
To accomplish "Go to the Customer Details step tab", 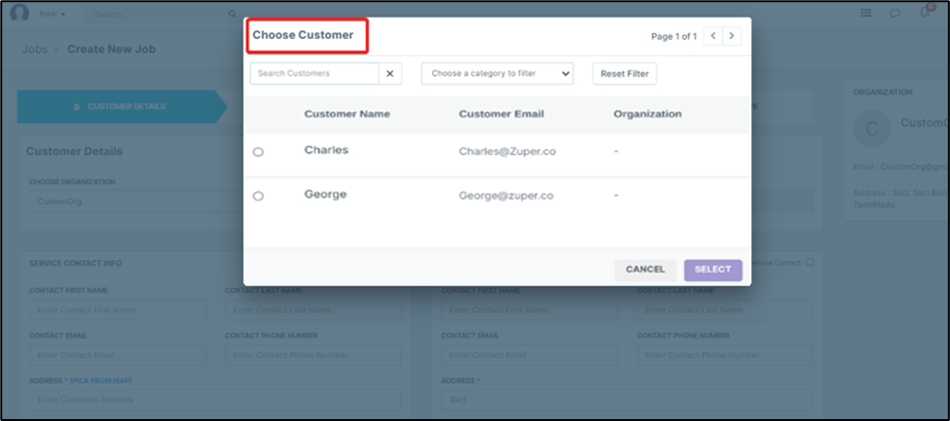I will click(120, 107).
